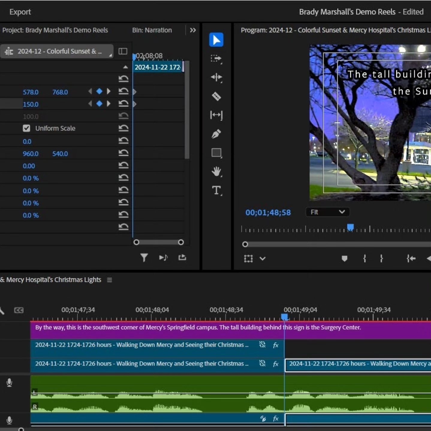The height and width of the screenshot is (431, 431).
Task: Reset the Anchor Point 960.0 540.0 parameter
Action: (x=123, y=153)
